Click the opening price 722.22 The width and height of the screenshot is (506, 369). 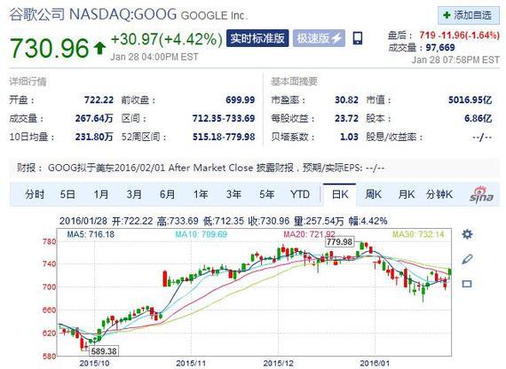tap(99, 100)
